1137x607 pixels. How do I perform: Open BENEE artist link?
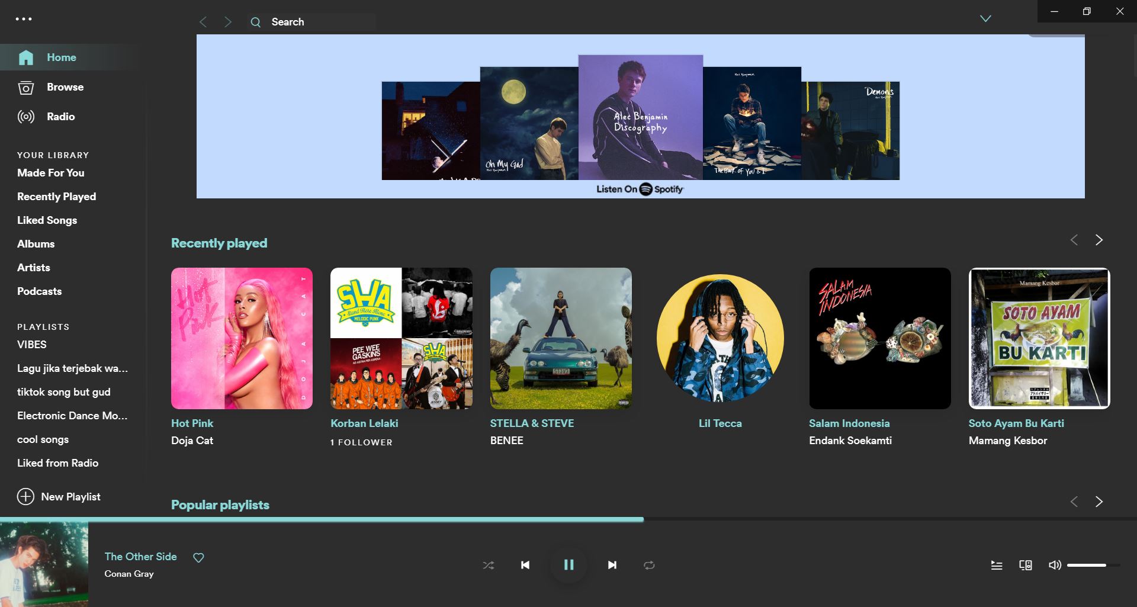click(507, 441)
